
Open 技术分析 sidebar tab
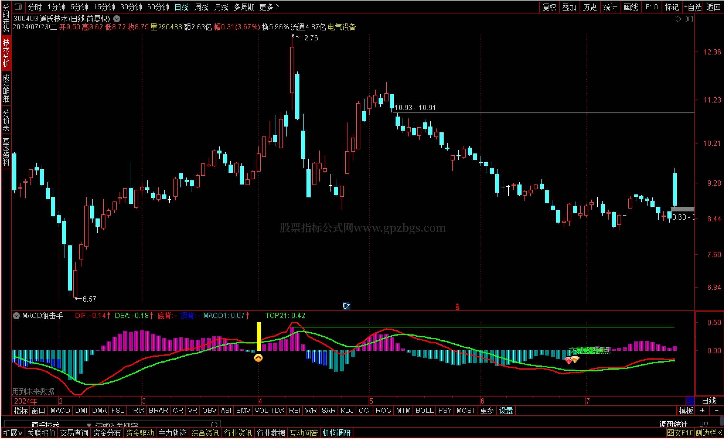(6, 53)
